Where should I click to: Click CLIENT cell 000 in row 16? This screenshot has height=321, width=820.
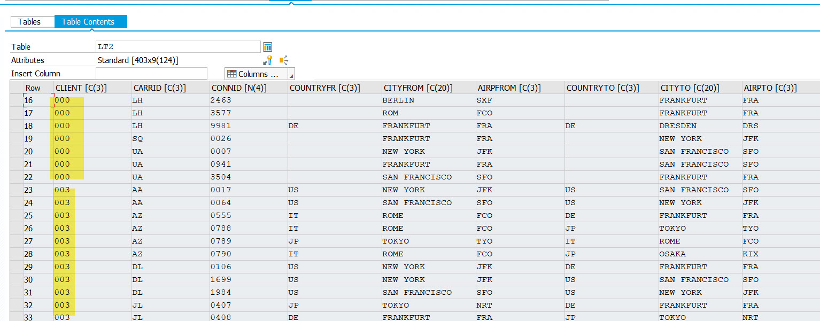tap(92, 100)
